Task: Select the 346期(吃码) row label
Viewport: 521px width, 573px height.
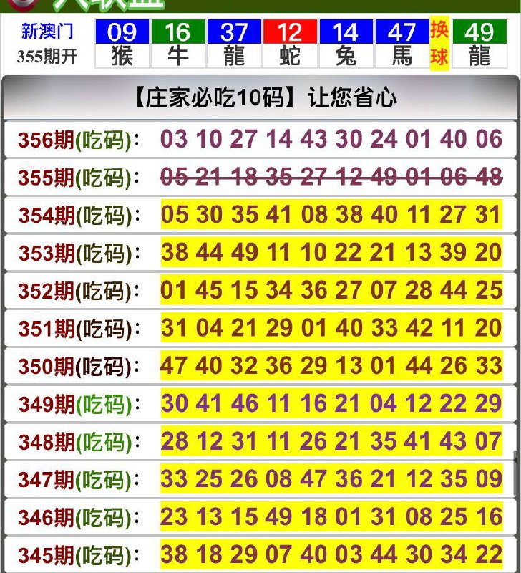Action: click(x=79, y=518)
